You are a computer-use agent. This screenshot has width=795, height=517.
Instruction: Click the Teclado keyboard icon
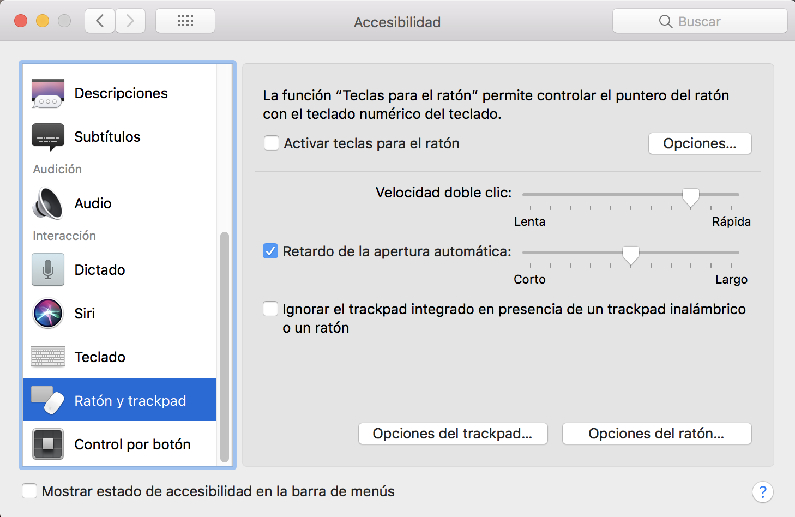pyautogui.click(x=48, y=357)
